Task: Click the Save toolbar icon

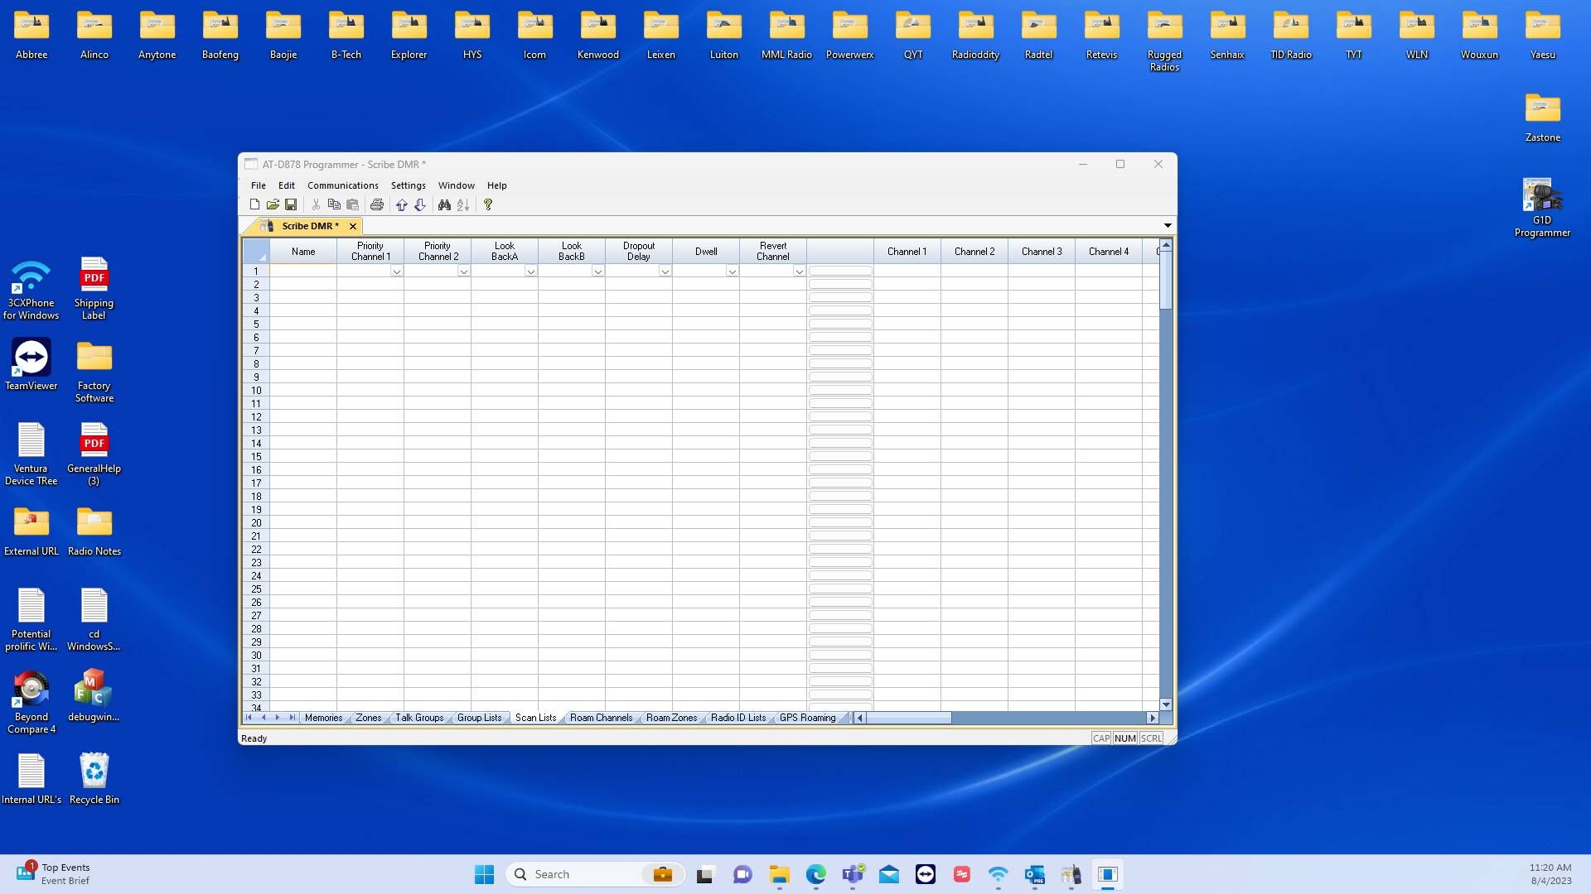Action: (291, 204)
